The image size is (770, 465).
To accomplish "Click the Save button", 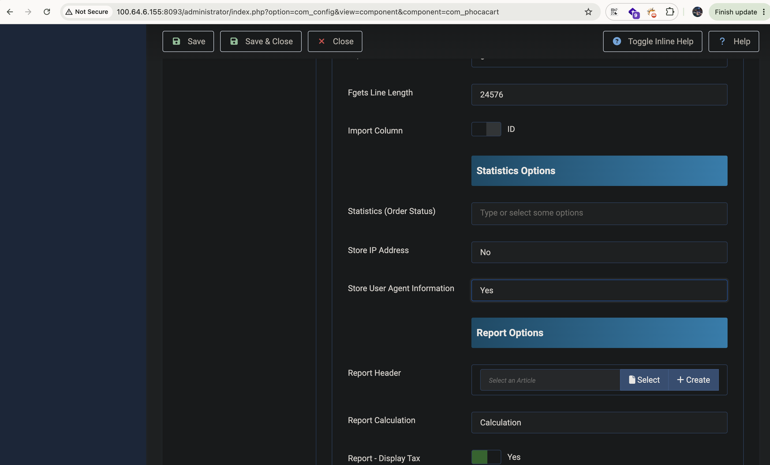I will pyautogui.click(x=188, y=41).
